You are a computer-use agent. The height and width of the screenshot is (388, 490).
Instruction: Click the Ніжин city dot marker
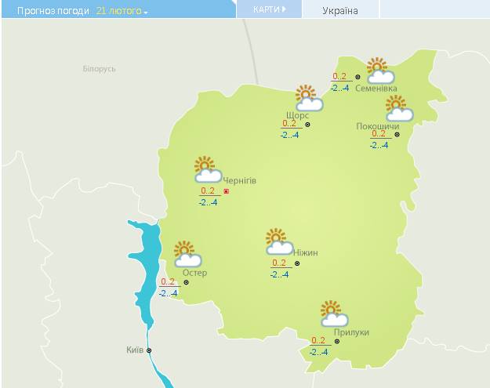[x=297, y=263]
